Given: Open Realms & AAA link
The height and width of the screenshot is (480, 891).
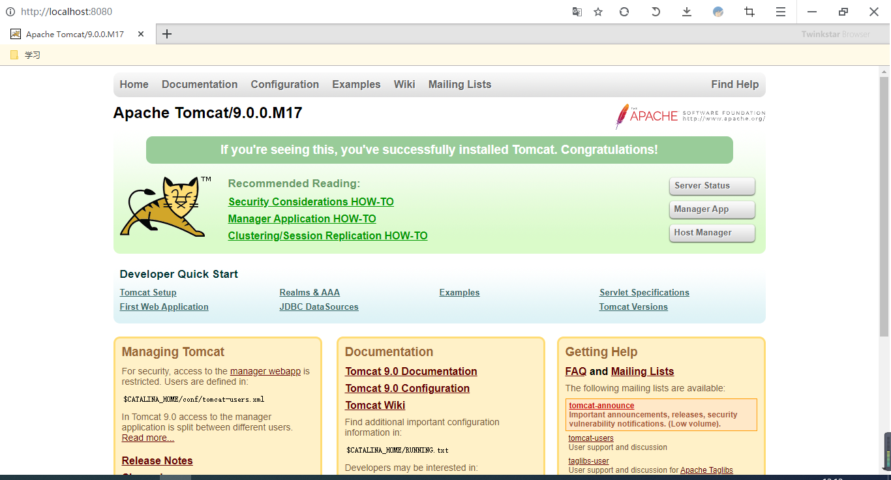Looking at the screenshot, I should pyautogui.click(x=310, y=292).
